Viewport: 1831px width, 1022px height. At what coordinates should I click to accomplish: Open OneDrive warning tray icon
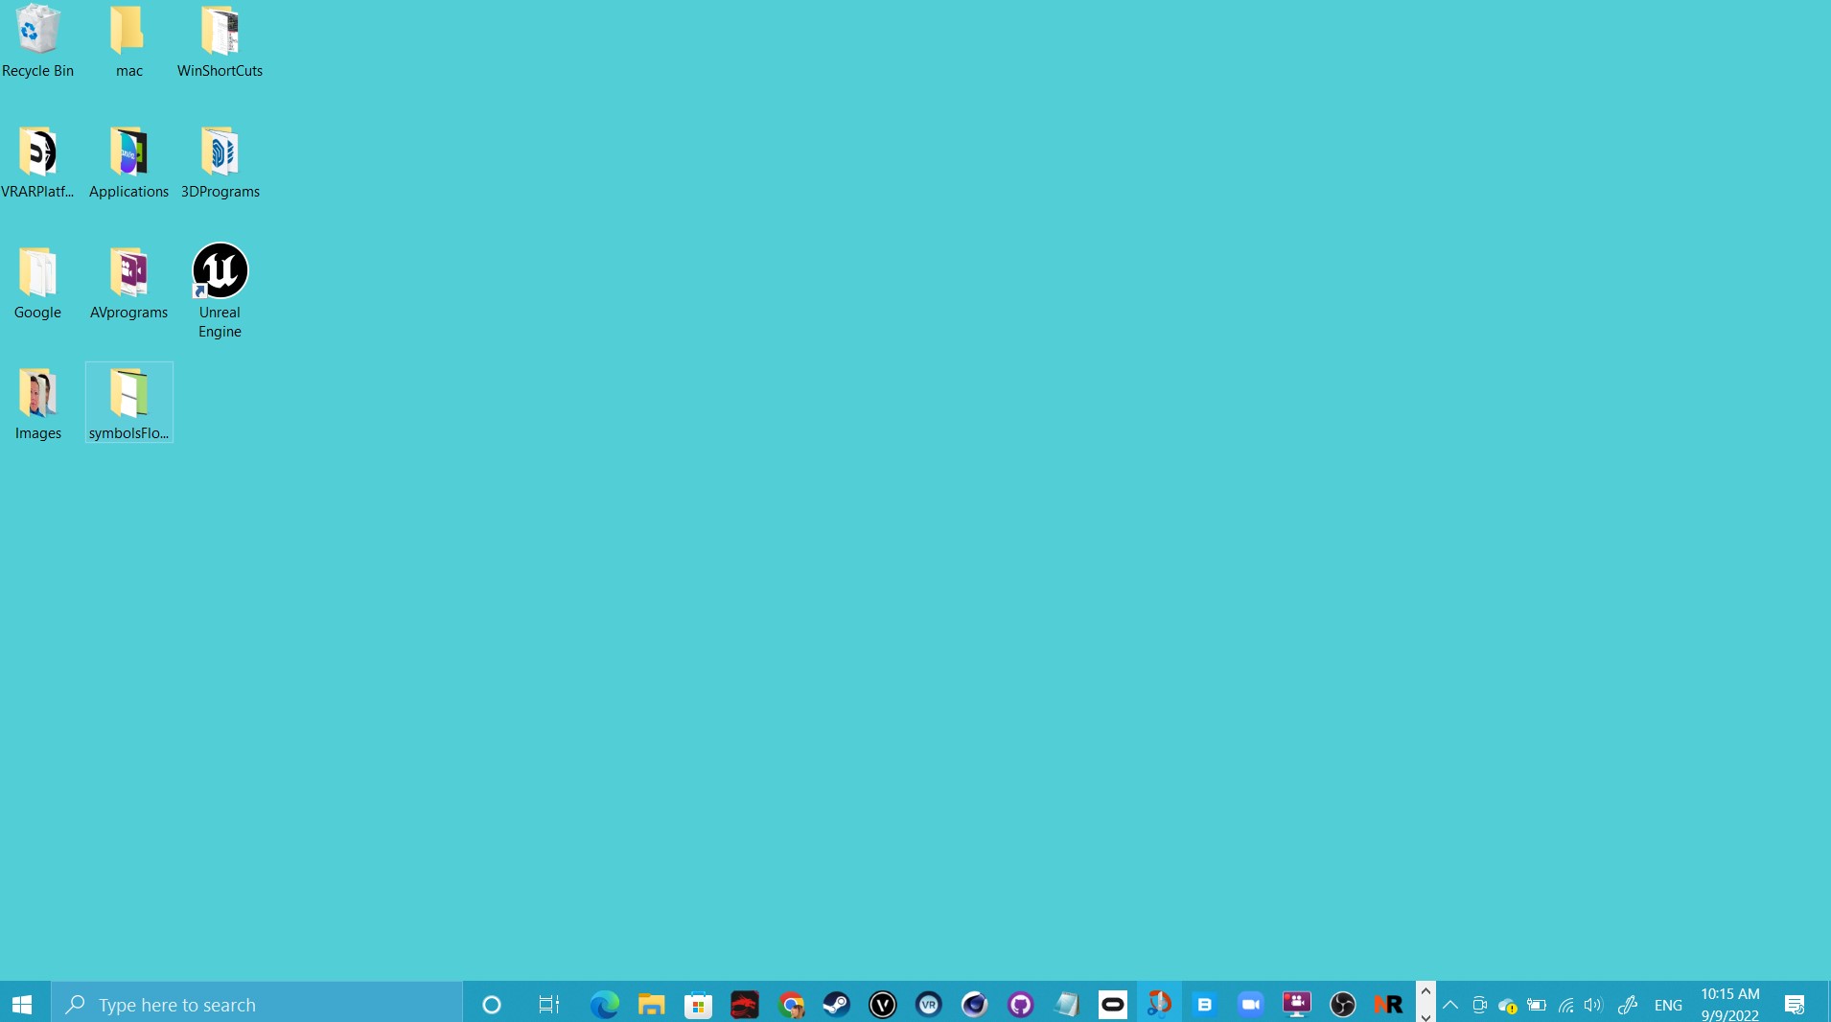tap(1508, 1005)
